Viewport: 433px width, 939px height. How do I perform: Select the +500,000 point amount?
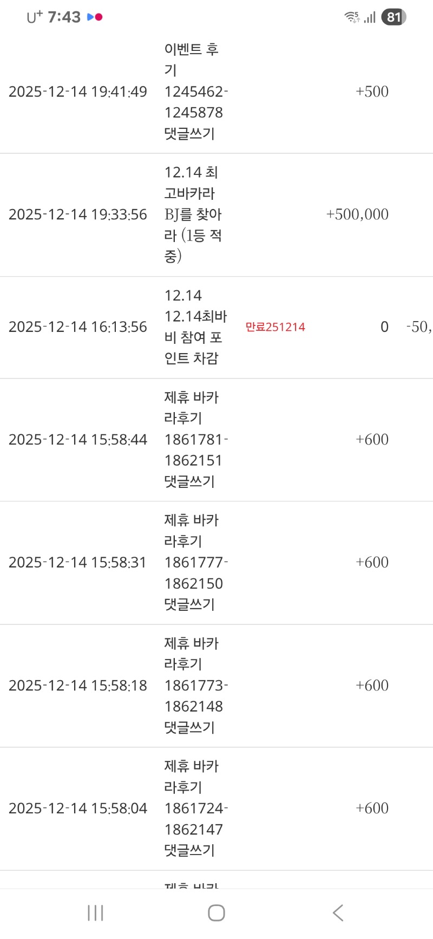(x=357, y=214)
